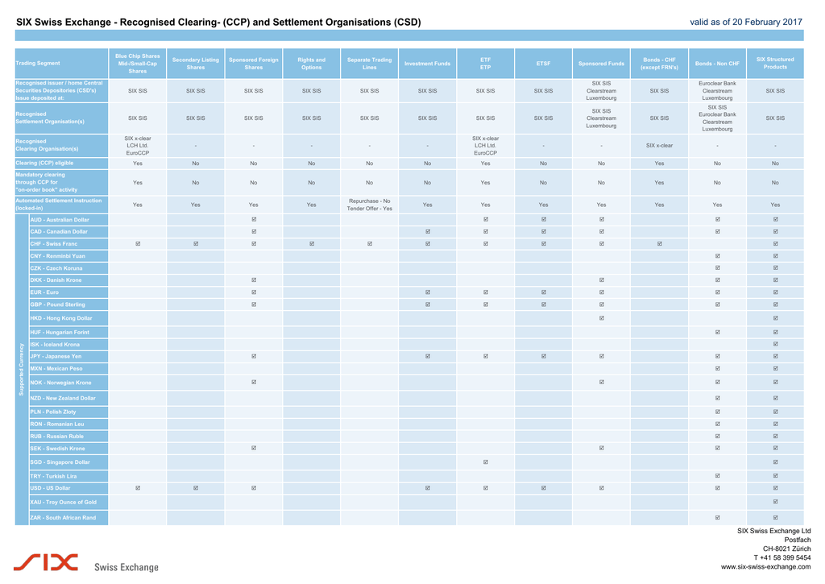The image size is (825, 584).
Task: Select the CHF checkmark under Blue Chip Shares
Action: [x=138, y=243]
